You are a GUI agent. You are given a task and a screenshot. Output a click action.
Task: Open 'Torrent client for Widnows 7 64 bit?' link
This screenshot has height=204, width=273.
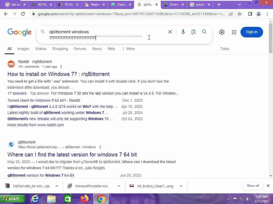point(44,100)
